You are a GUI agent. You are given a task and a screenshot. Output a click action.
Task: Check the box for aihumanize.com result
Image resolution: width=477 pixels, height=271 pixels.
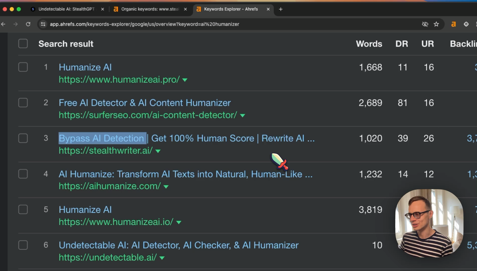(23, 174)
